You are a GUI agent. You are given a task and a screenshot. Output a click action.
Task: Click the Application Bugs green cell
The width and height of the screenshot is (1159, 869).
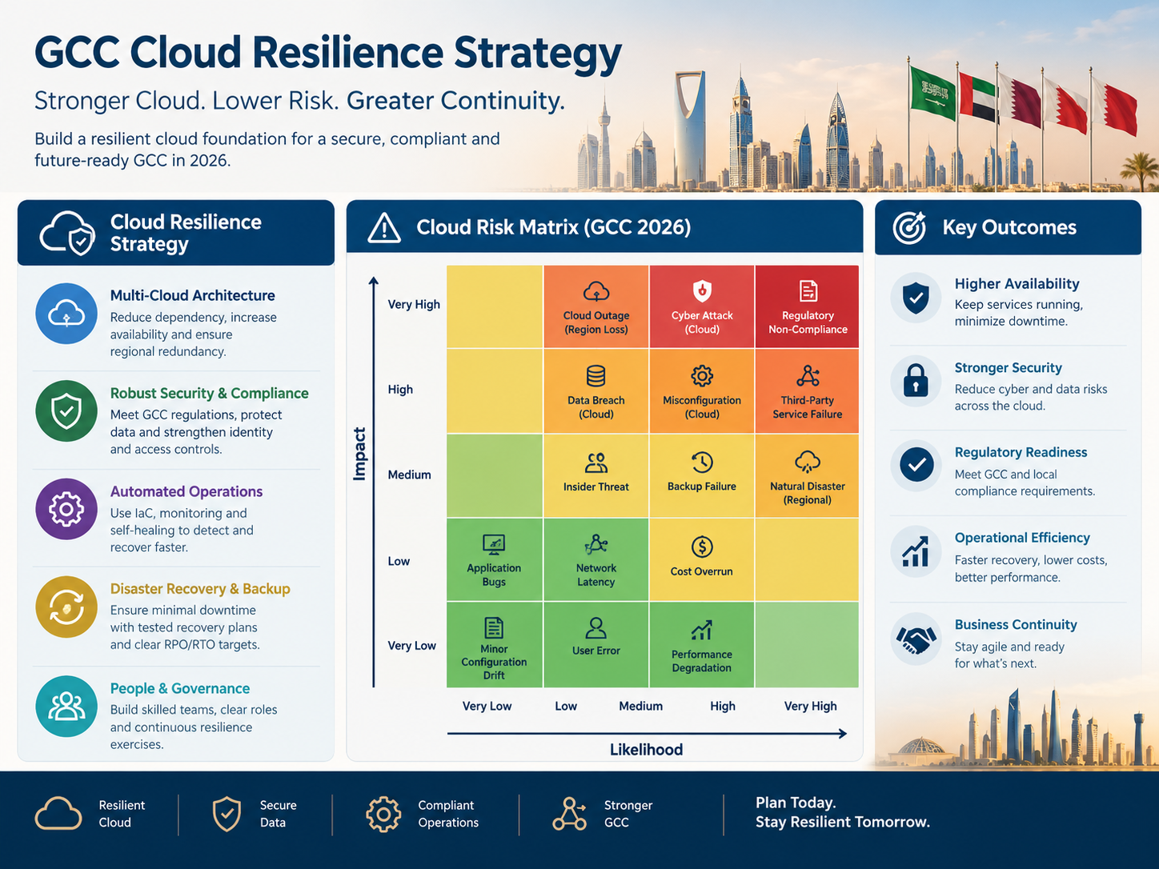click(x=495, y=559)
